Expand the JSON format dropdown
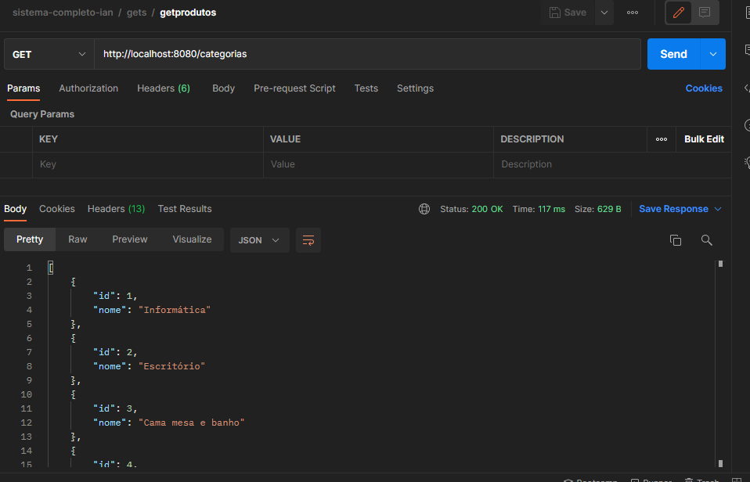750x482 pixels. (259, 240)
